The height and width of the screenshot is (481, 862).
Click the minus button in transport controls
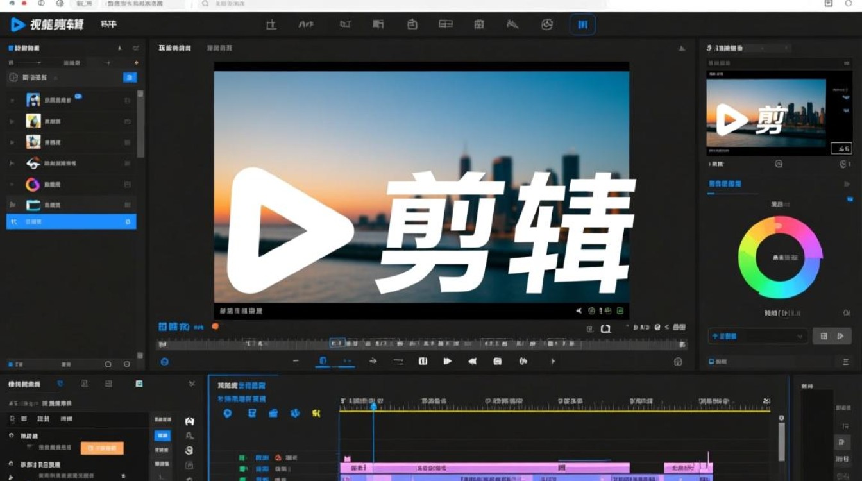(296, 361)
